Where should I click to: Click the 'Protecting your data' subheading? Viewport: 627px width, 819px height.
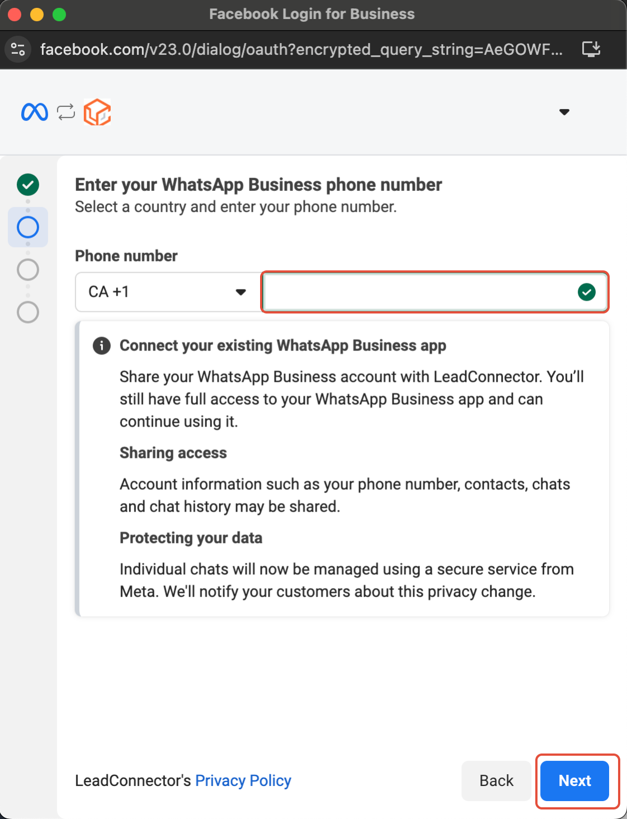(x=191, y=538)
